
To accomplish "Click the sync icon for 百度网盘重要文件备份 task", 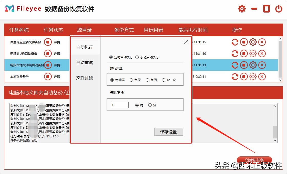I will pos(235,42).
